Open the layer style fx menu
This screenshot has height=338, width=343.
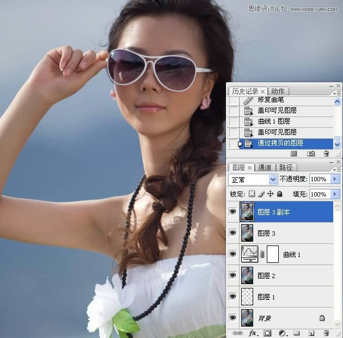click(x=253, y=332)
